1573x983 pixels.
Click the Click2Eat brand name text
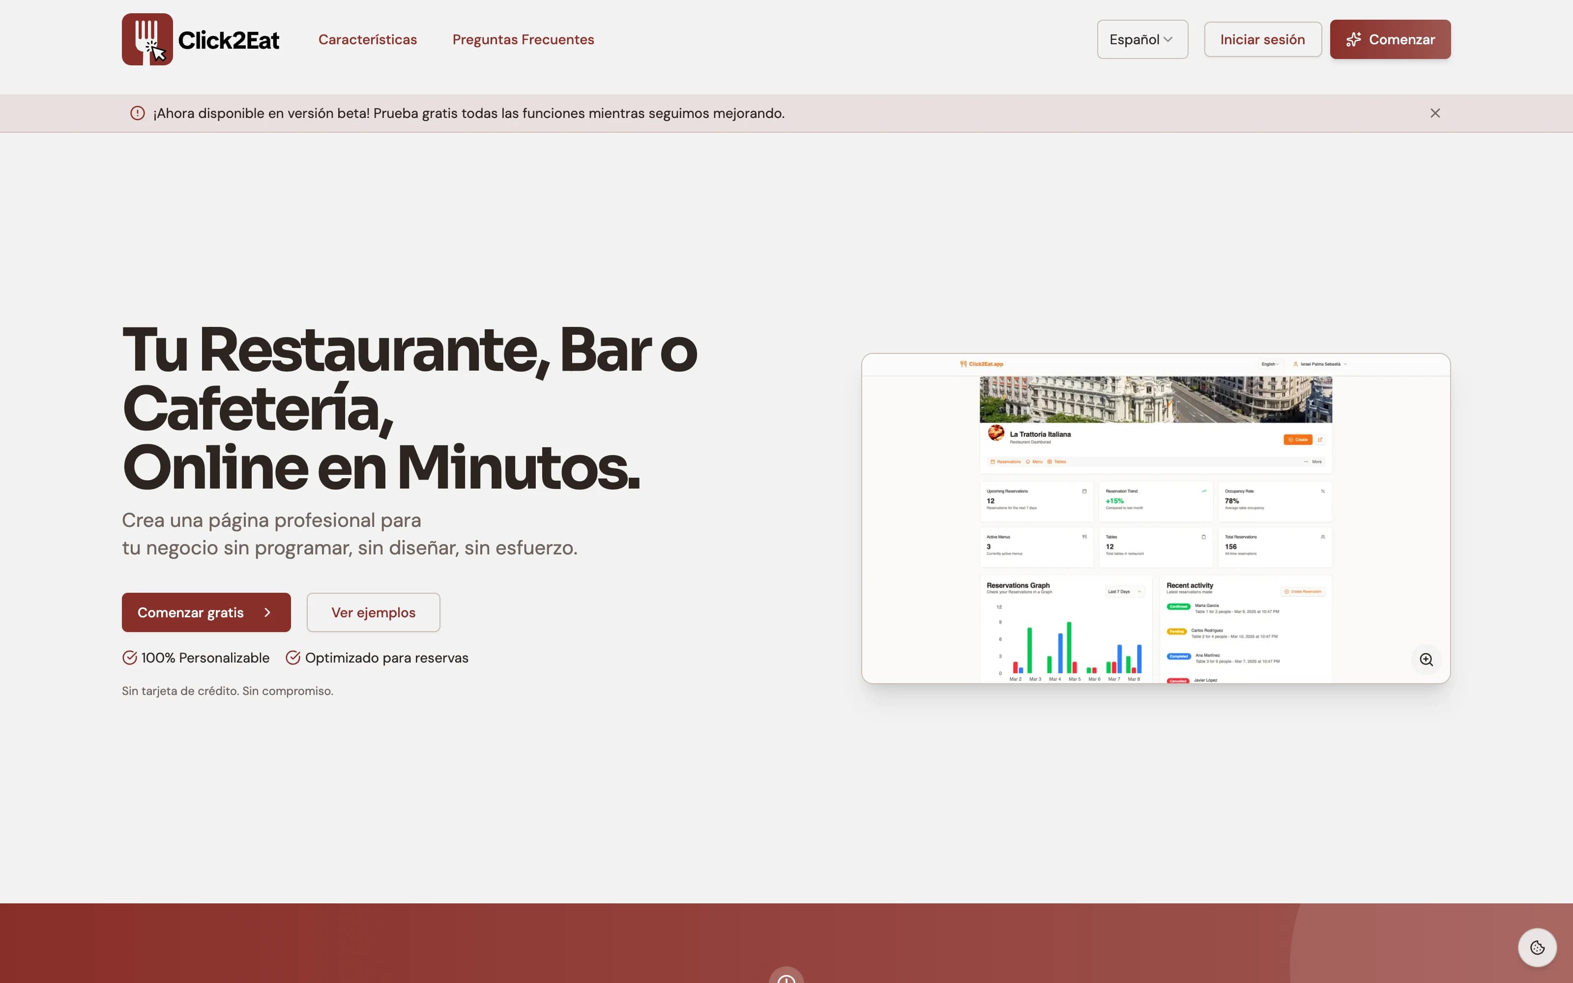[x=228, y=40]
